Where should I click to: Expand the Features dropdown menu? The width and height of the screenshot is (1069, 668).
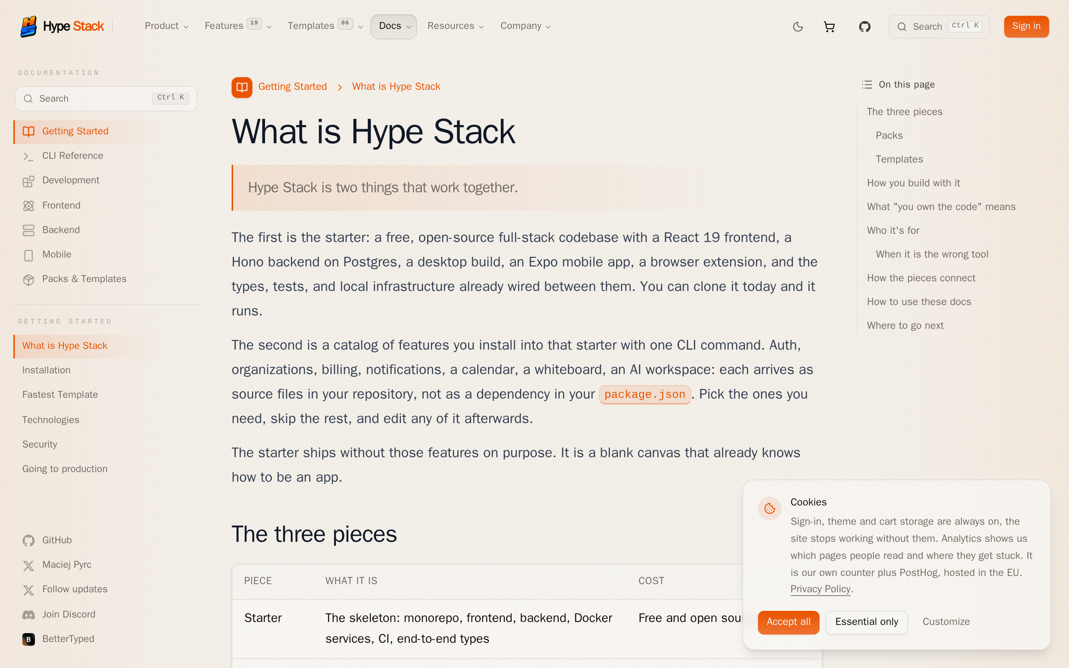[x=238, y=26]
